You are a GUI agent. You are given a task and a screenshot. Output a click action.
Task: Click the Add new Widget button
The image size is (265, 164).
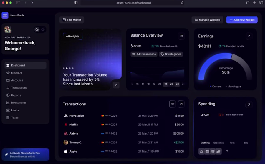(242, 20)
